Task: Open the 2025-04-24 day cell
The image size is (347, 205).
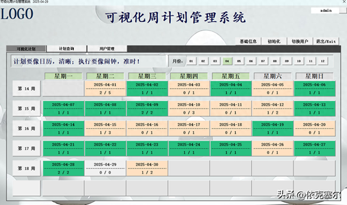Action: pyautogui.click(x=189, y=148)
